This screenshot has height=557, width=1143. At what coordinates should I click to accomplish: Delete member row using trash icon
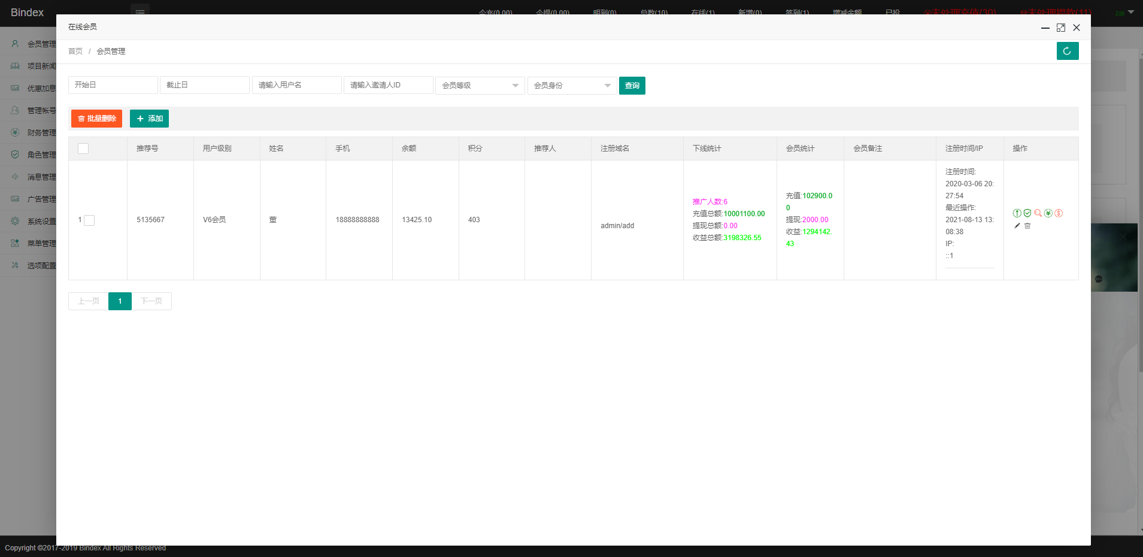coord(1027,226)
